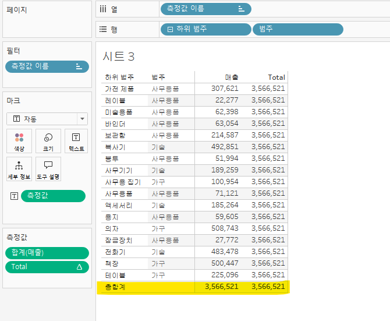Click the 가구 category in 의자 row
The width and height of the screenshot is (390, 321).
click(x=158, y=229)
